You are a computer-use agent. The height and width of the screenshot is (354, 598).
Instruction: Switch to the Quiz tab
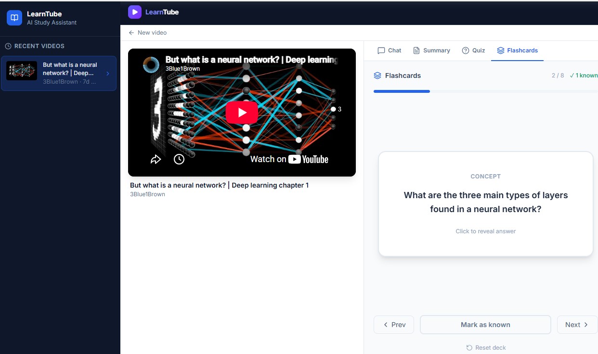point(474,51)
